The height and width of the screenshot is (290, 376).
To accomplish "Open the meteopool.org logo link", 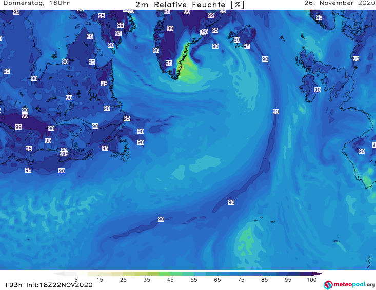I will click(x=349, y=285).
